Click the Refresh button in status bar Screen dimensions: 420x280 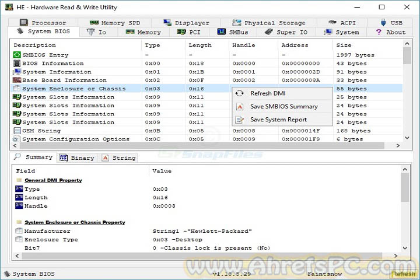point(404,274)
